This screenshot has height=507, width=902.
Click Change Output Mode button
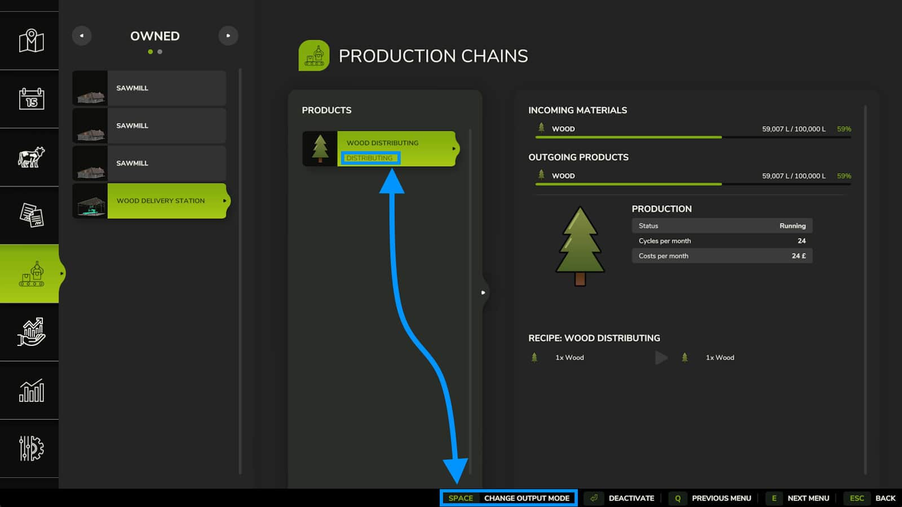coord(509,498)
